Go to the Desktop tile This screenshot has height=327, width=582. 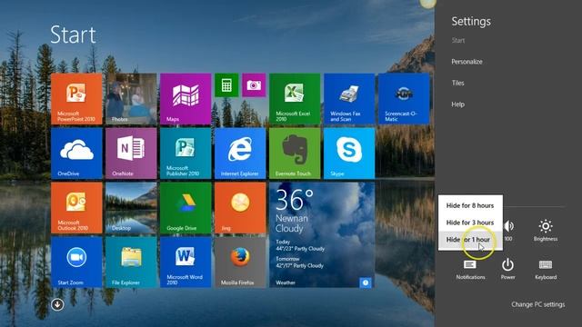point(131,208)
